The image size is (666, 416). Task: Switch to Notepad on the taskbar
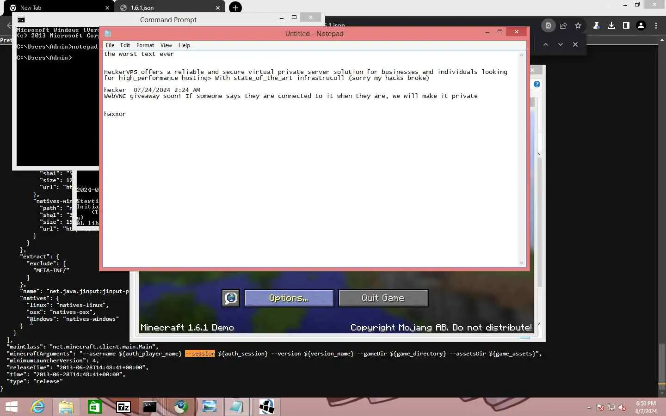pos(236,407)
